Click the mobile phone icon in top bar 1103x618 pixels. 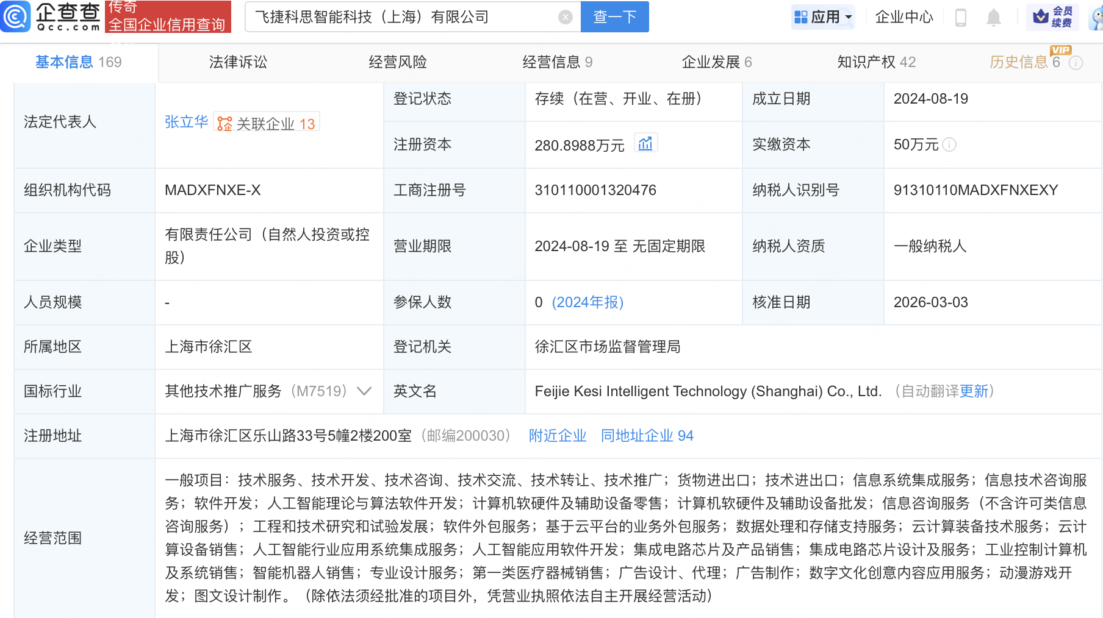coord(961,17)
